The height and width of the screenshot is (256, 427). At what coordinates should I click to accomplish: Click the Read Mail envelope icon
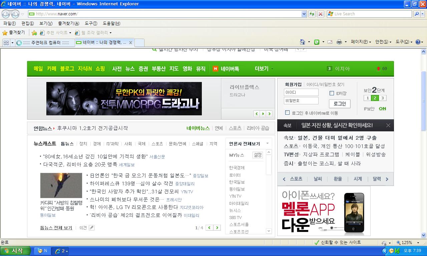click(330, 42)
